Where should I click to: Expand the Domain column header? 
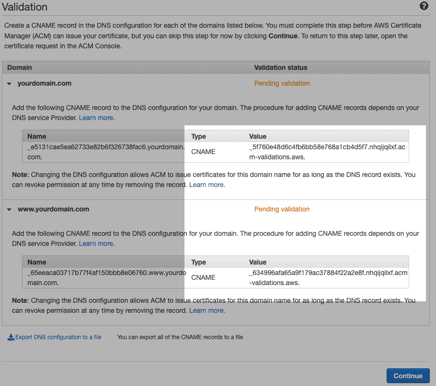point(19,67)
